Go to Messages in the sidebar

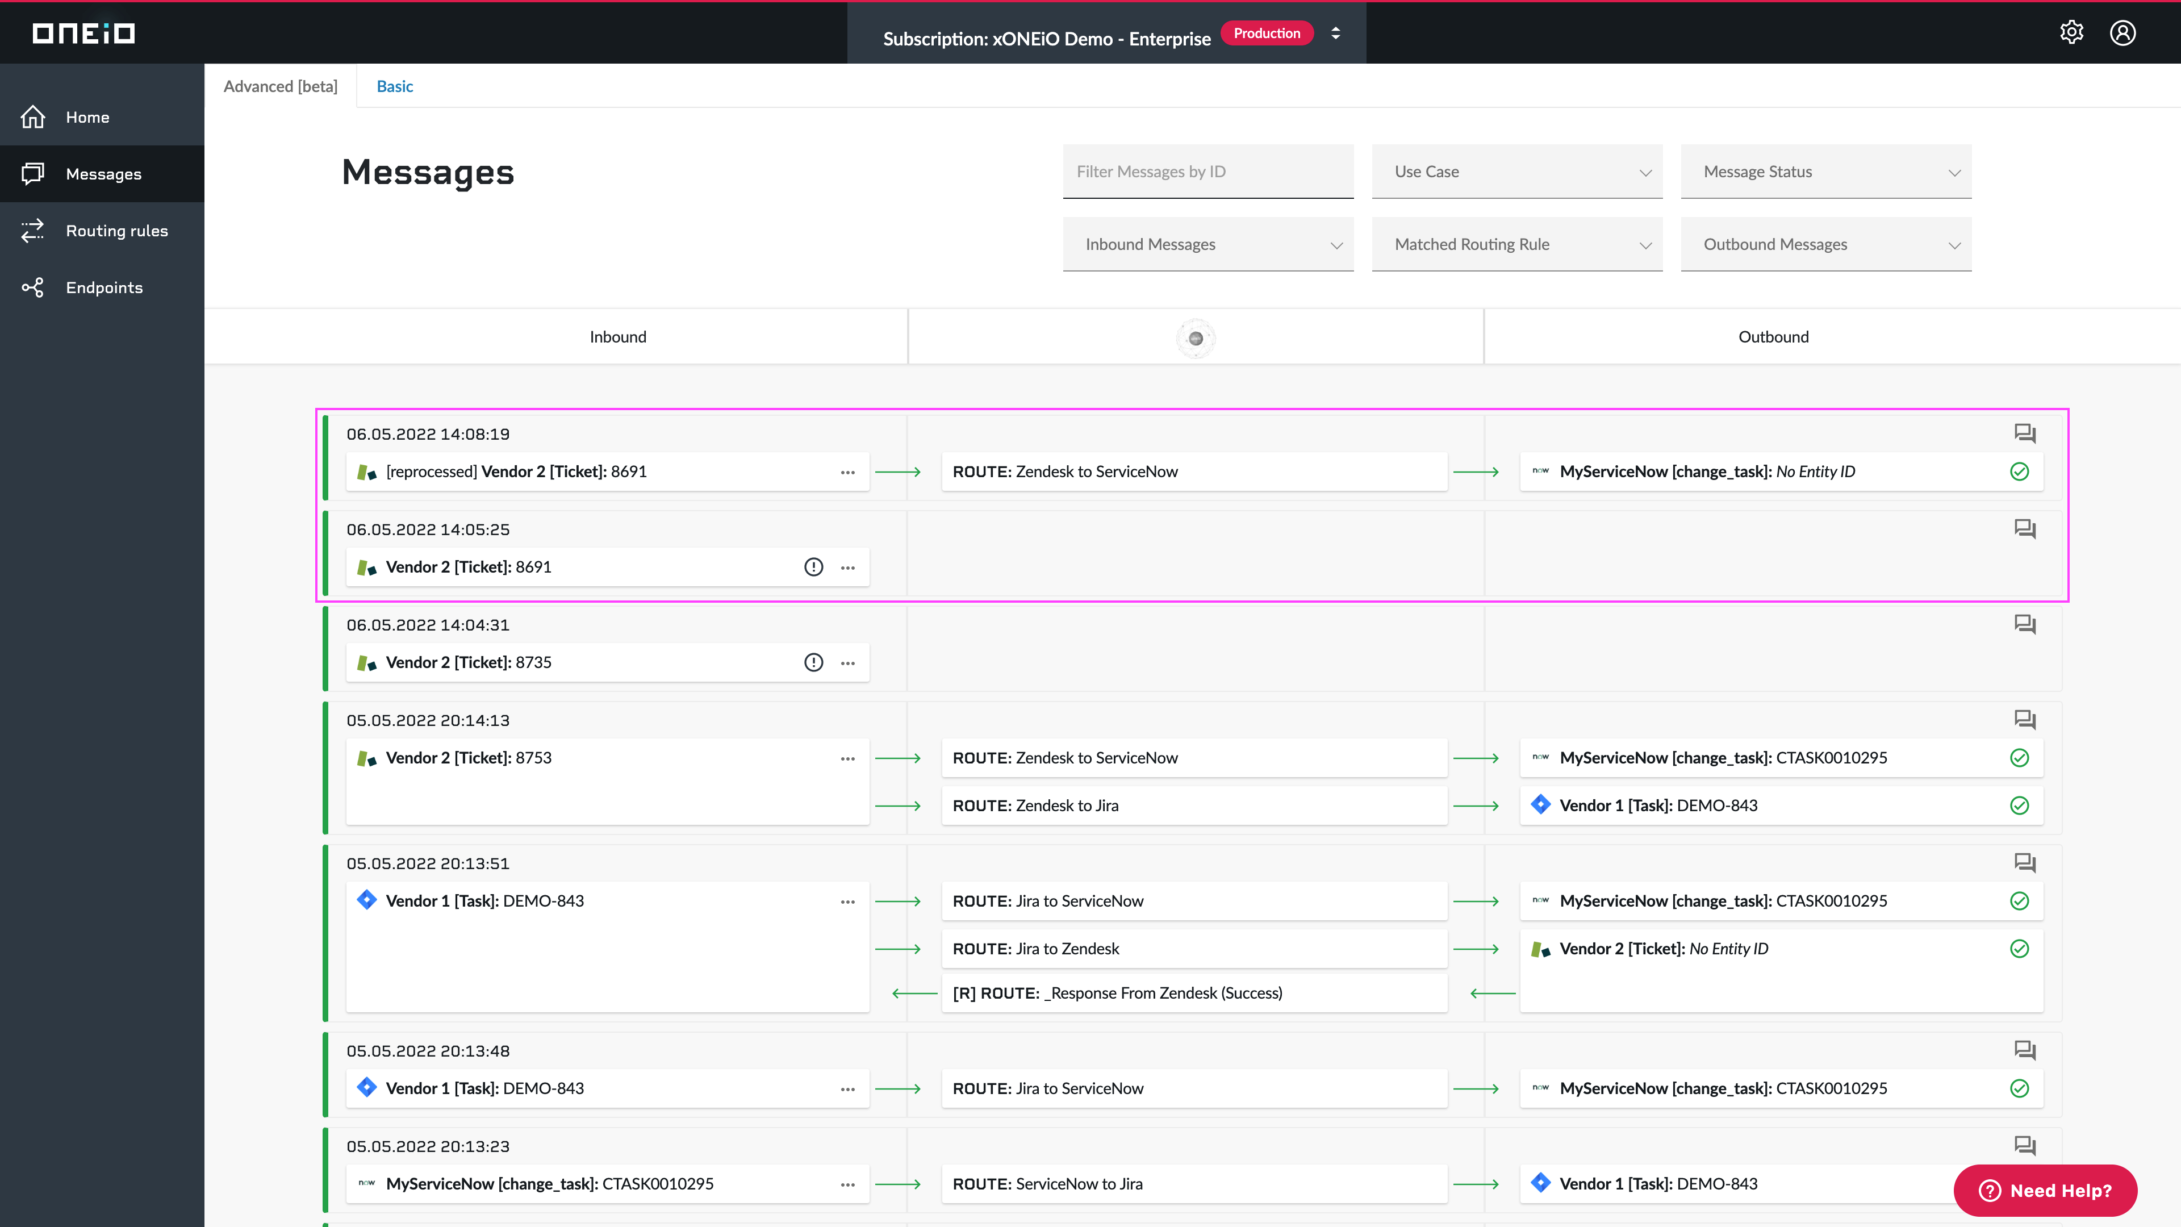pos(102,174)
